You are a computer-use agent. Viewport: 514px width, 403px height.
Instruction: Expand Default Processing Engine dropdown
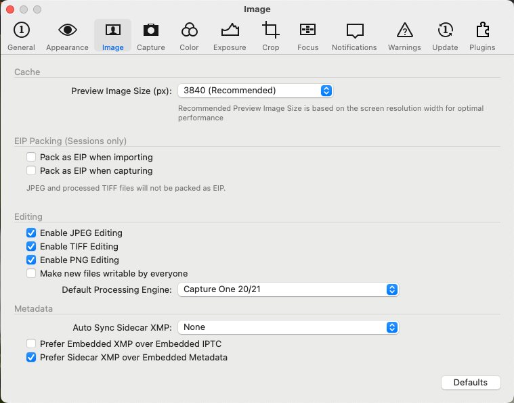288,289
